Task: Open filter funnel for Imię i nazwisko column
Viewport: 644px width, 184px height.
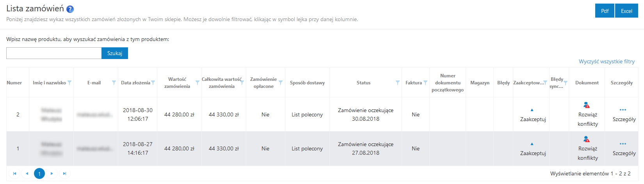Action: pos(69,83)
